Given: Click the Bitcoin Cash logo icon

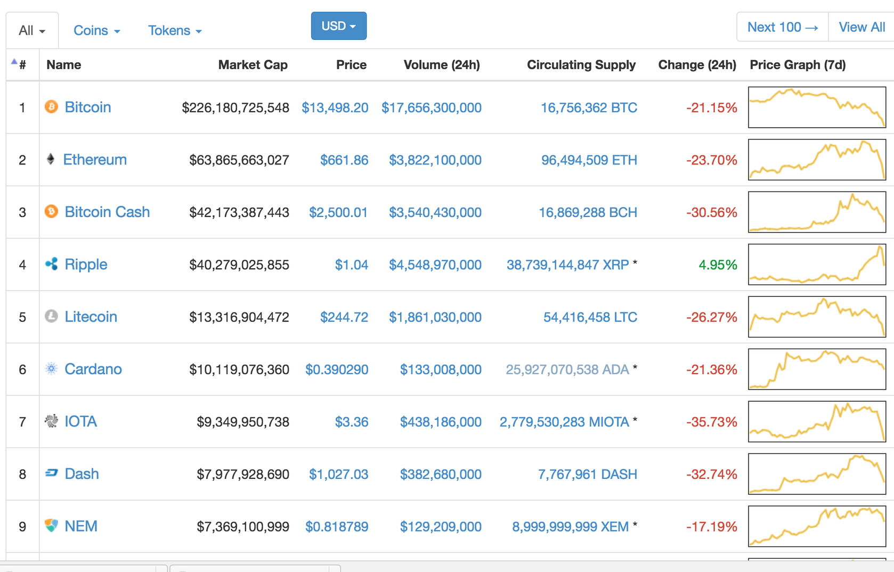Looking at the screenshot, I should click(51, 212).
